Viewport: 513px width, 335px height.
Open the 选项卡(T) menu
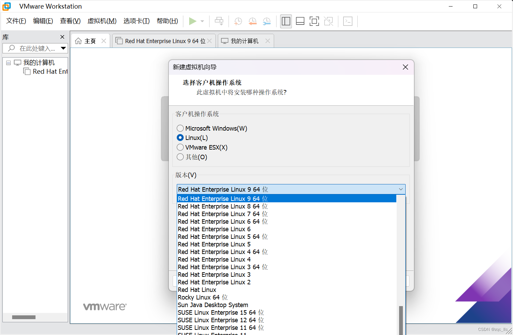(x=136, y=21)
